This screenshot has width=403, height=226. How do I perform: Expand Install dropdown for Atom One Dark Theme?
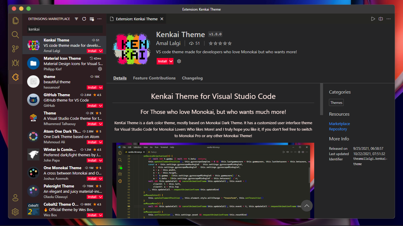coord(101,142)
